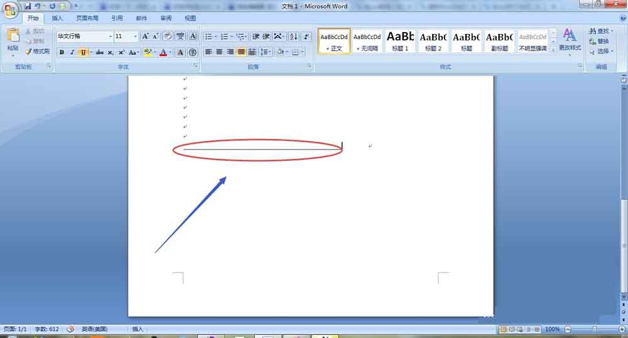Click the character border (A) icon

[193, 36]
